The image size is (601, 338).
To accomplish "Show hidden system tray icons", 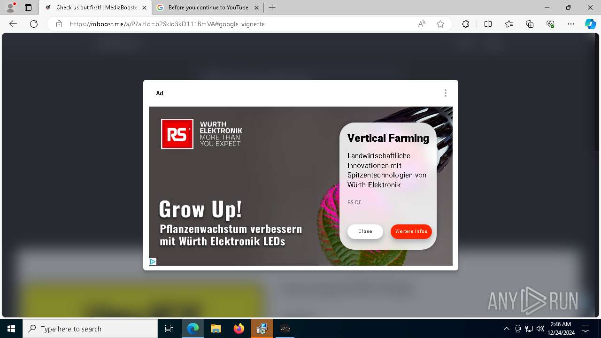I will (506, 329).
